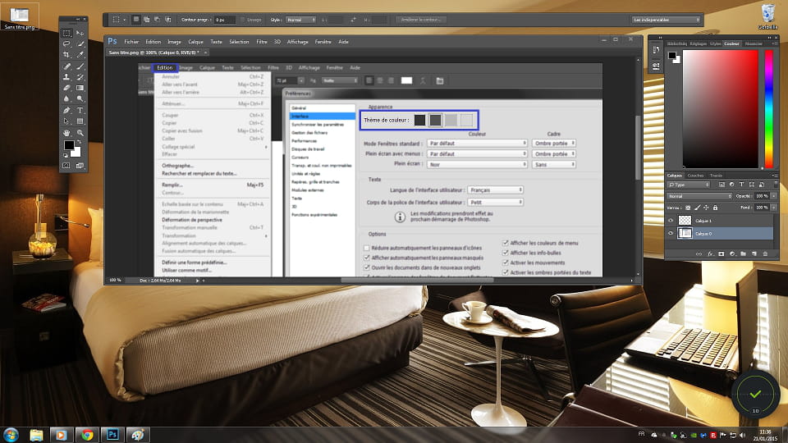Click the delete layer trash icon
788x443 pixels.
[x=766, y=254]
